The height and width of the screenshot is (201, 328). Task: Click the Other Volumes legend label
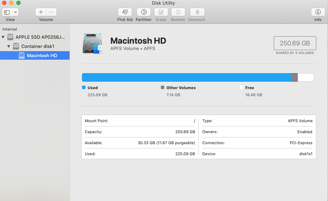(x=181, y=88)
